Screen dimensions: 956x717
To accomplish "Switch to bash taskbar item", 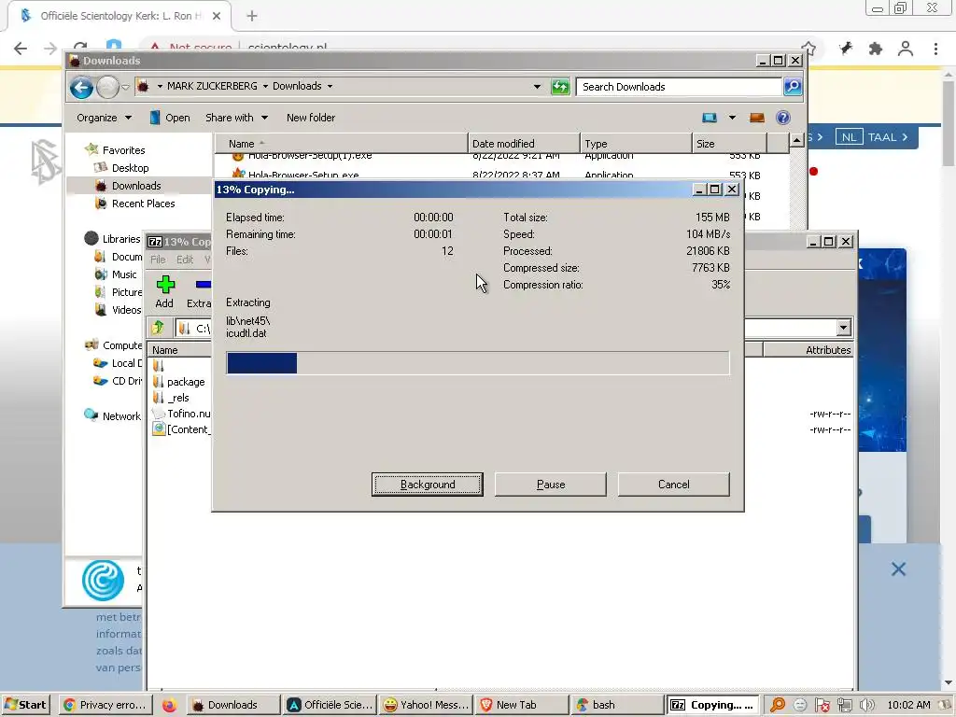I will pyautogui.click(x=618, y=705).
